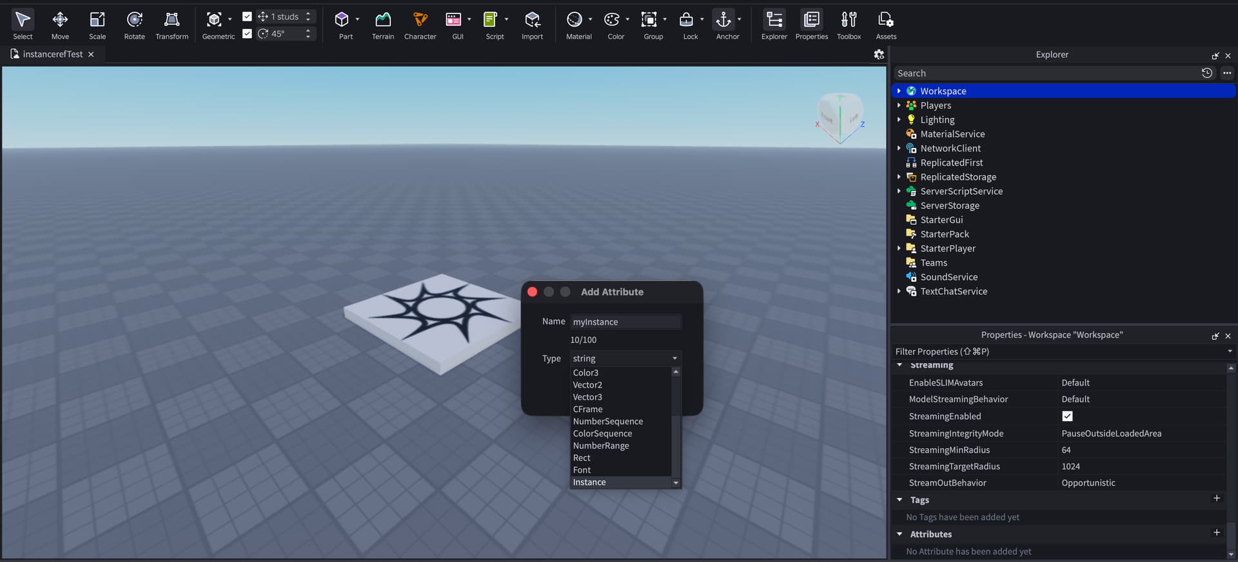Undock the Explorer panel
Screen dimensions: 1238x562
(1215, 56)
